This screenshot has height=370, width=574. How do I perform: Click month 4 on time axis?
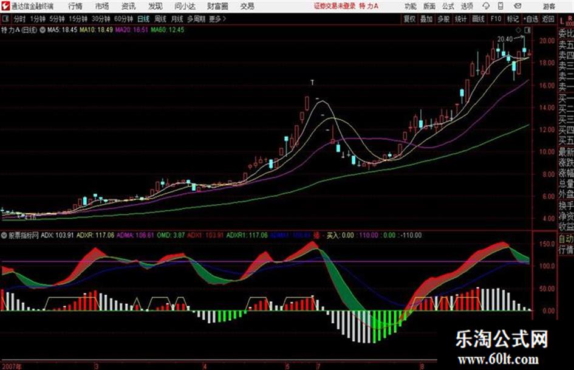tap(205, 366)
